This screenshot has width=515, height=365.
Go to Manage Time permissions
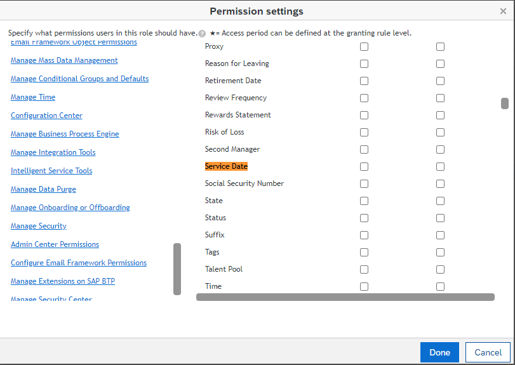click(33, 97)
